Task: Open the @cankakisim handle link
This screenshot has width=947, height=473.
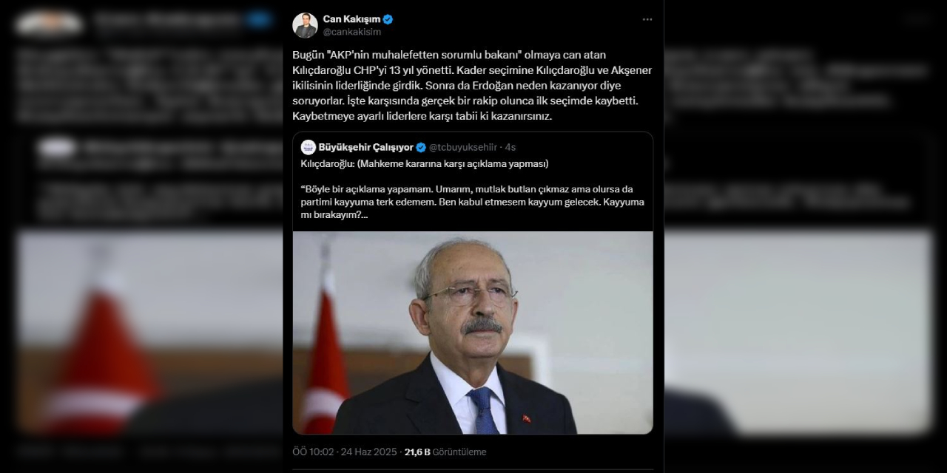Action: point(352,32)
